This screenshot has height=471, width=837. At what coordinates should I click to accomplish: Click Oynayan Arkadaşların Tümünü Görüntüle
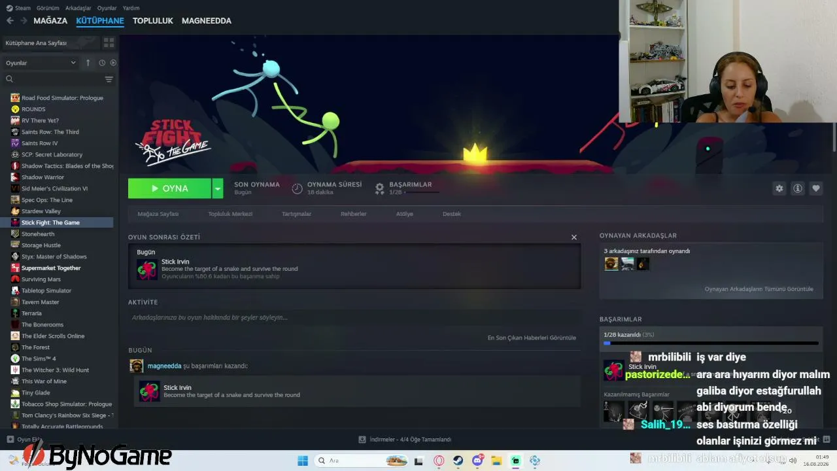click(x=759, y=289)
